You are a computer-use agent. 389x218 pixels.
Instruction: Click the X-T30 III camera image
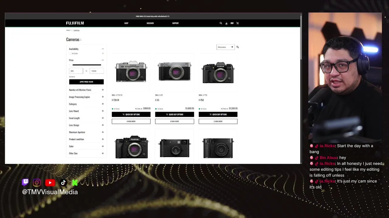click(x=131, y=72)
